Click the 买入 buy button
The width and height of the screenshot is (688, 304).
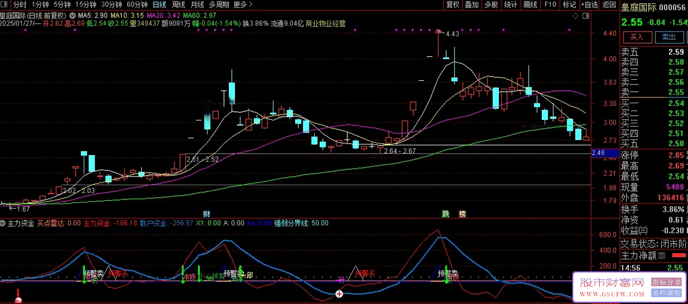click(637, 37)
